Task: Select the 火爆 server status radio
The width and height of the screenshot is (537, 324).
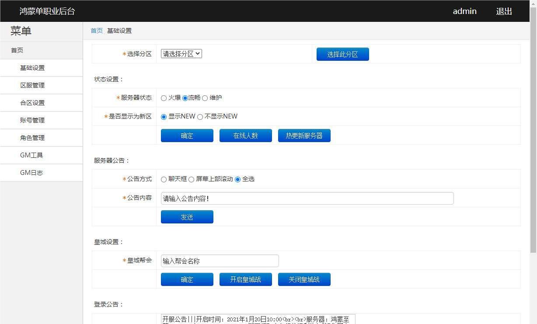Action: 164,98
